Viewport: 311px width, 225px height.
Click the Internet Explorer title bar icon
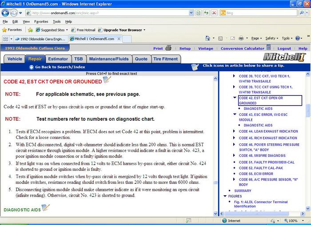point(3,4)
